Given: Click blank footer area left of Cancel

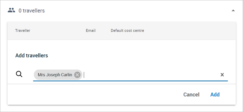Looking at the screenshot, I should click(94, 94).
